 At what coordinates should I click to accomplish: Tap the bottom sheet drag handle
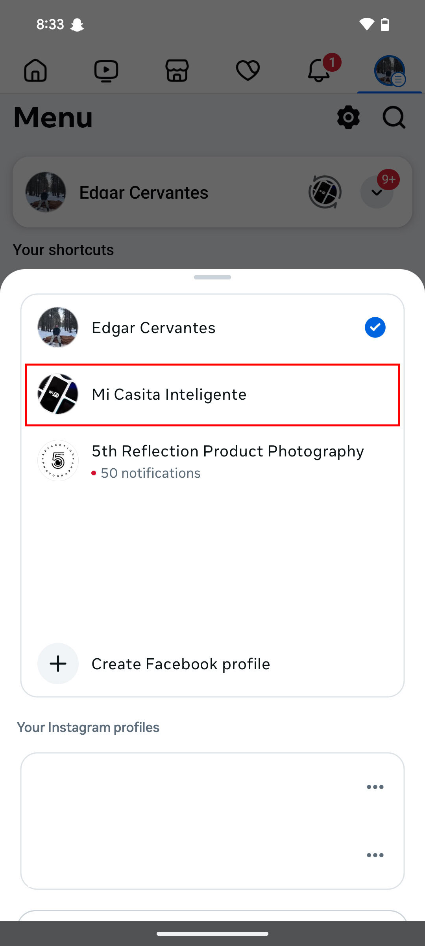[x=213, y=277]
